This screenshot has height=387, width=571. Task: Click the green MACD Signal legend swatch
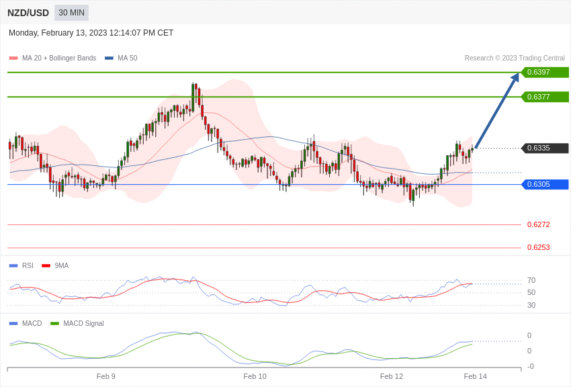54,323
